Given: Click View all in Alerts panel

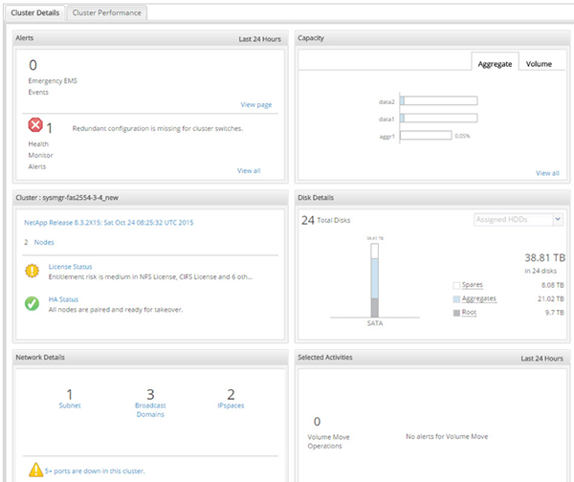Looking at the screenshot, I should point(249,170).
